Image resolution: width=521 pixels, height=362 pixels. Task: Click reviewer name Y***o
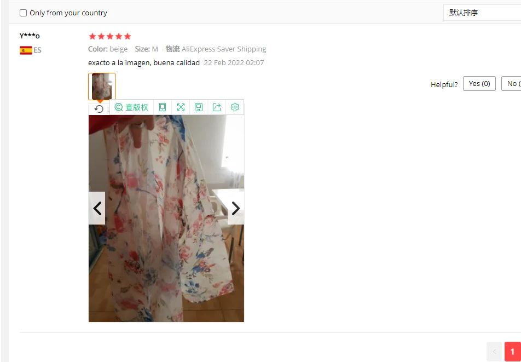click(x=30, y=36)
